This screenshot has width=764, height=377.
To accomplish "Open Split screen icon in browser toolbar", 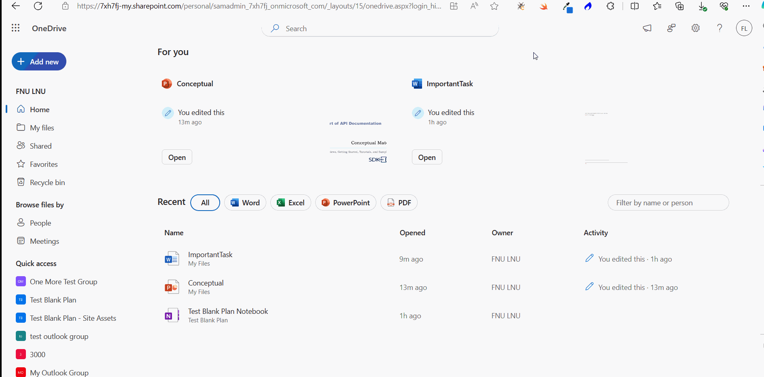I will pos(635,6).
